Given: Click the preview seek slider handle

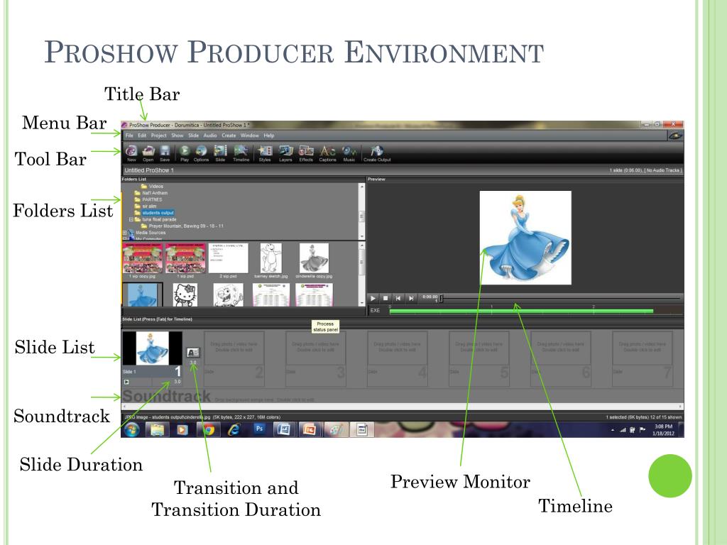Looking at the screenshot, I should pos(441,299).
